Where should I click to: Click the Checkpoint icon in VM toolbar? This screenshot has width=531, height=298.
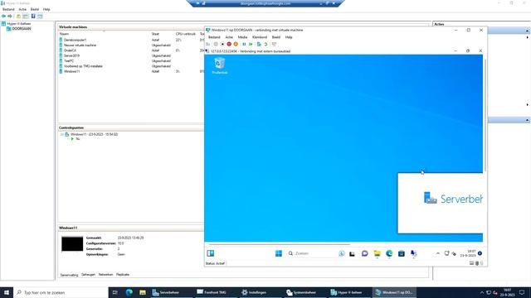coord(259,44)
